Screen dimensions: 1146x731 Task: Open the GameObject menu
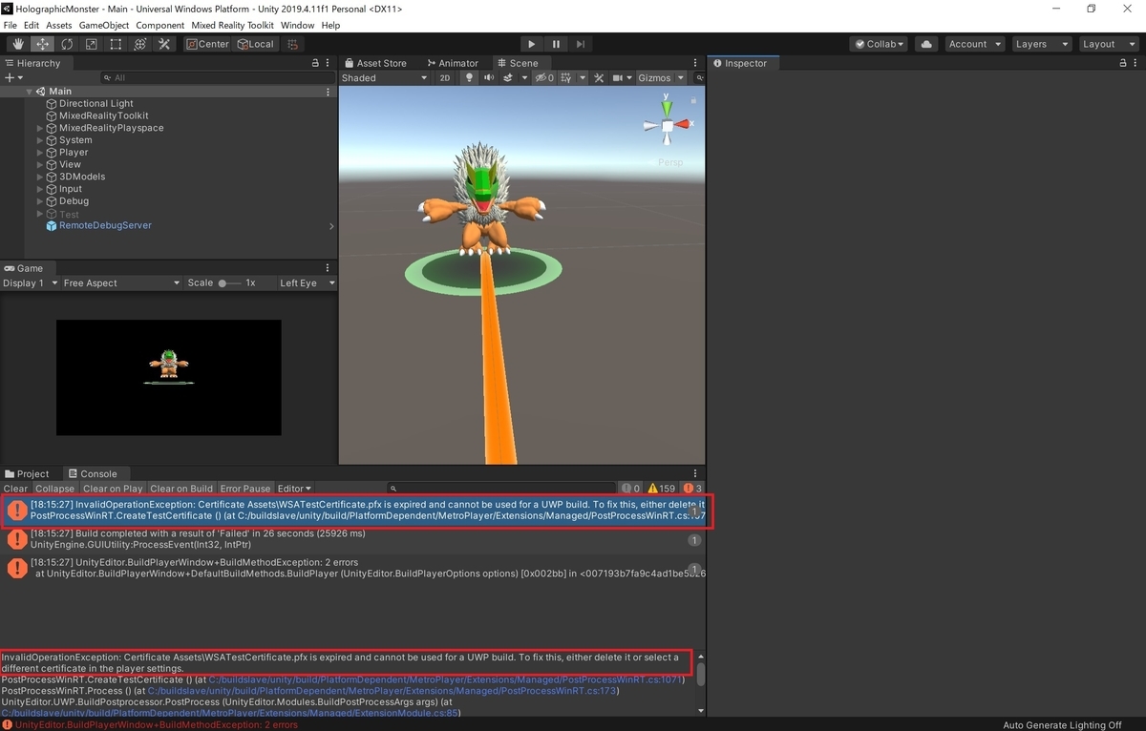click(104, 25)
